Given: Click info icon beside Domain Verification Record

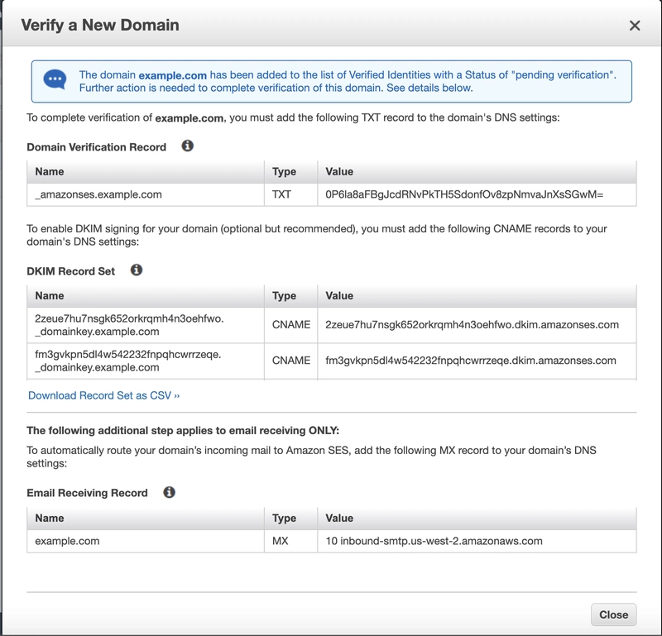Looking at the screenshot, I should pyautogui.click(x=188, y=146).
